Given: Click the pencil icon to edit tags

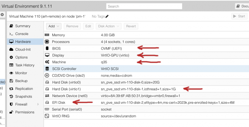Looking at the screenshot, I should click(x=107, y=16).
